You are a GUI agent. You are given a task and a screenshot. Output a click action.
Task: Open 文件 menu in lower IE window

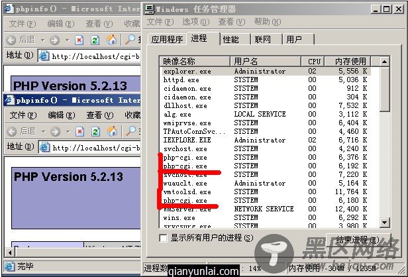23,115
